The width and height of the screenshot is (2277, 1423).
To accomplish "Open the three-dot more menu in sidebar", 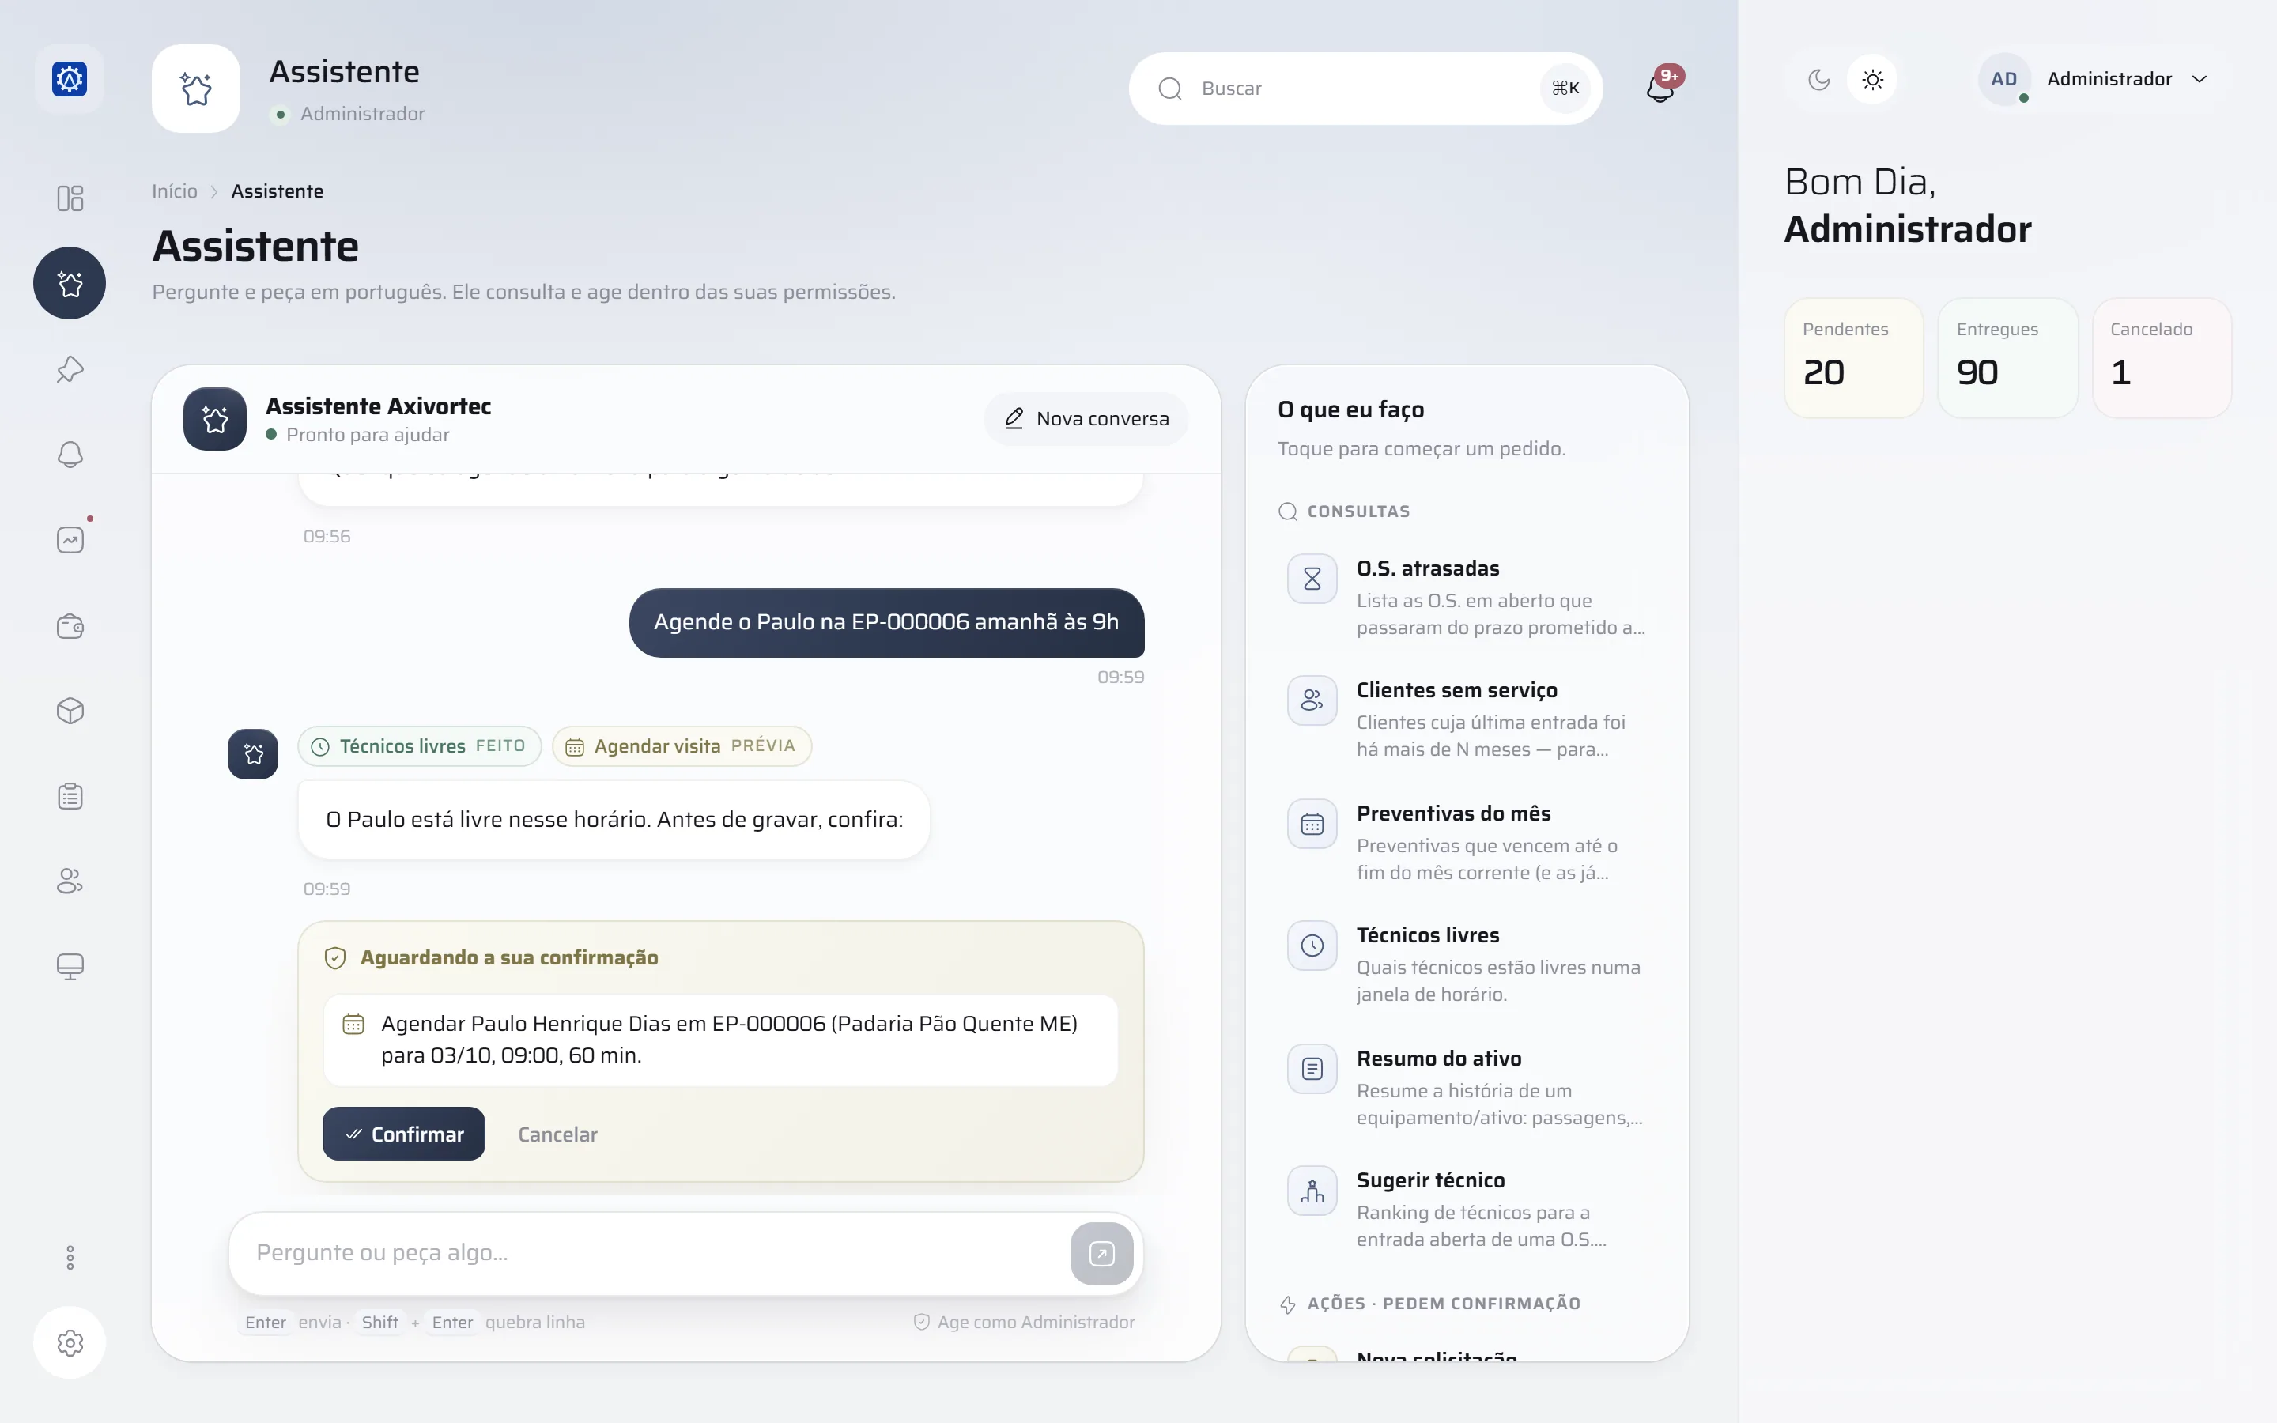I will (70, 1257).
